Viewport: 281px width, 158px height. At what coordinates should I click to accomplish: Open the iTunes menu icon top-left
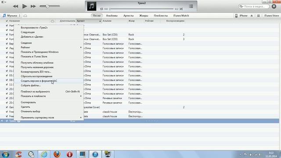tap(4, 2)
